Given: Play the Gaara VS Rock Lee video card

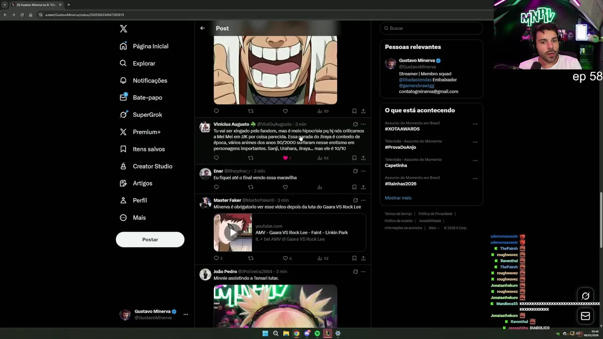Looking at the screenshot, I should point(233,233).
